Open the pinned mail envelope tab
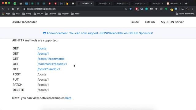 pos(21,3)
